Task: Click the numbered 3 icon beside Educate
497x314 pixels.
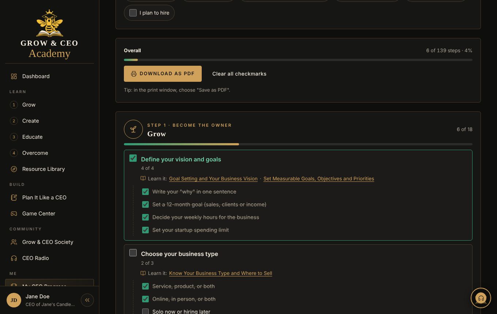Action: pyautogui.click(x=14, y=137)
